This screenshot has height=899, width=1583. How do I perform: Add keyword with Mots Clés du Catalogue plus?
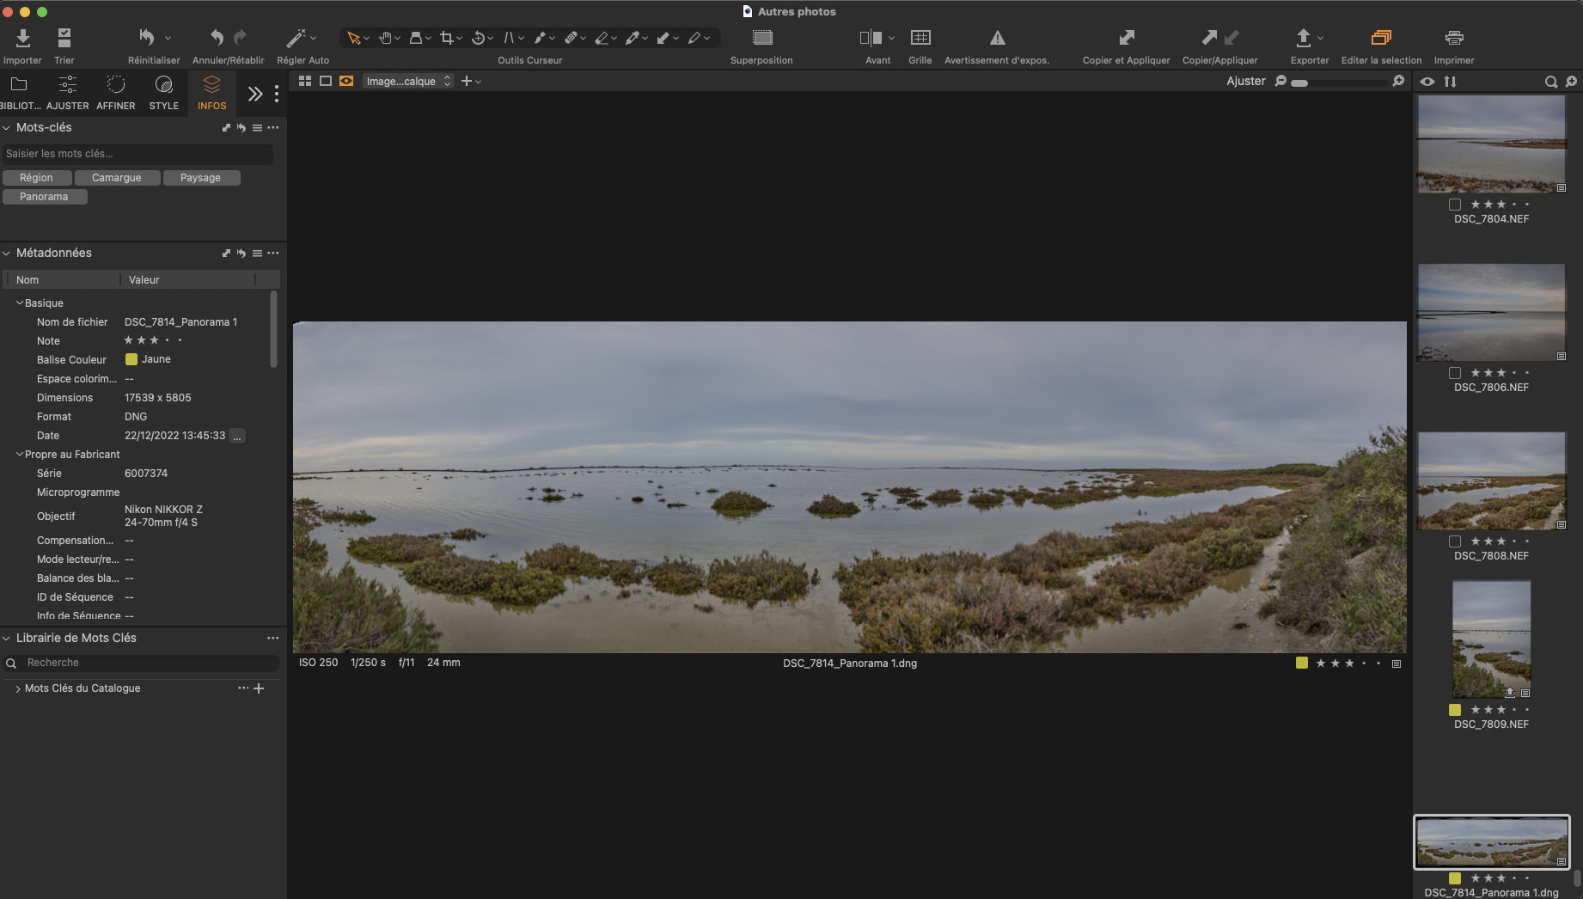tap(259, 688)
